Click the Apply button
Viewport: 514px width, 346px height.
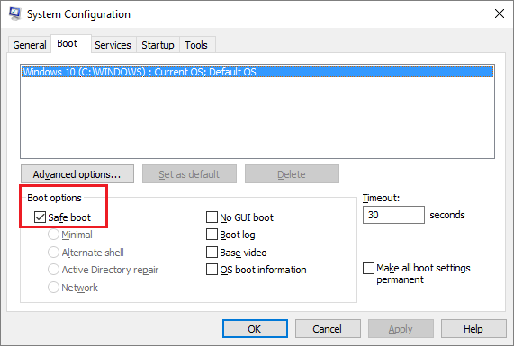pos(401,328)
